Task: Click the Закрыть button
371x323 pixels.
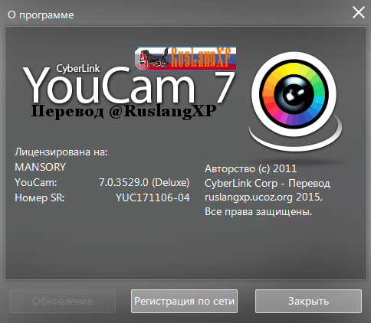Action: (308, 301)
